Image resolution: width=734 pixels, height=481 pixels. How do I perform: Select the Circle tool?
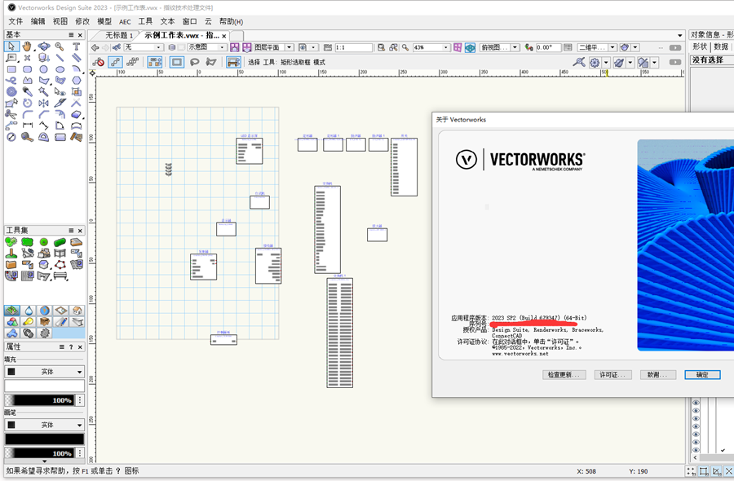pos(43,68)
